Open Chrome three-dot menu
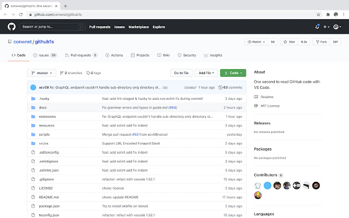The height and width of the screenshot is (218, 349). [344, 15]
